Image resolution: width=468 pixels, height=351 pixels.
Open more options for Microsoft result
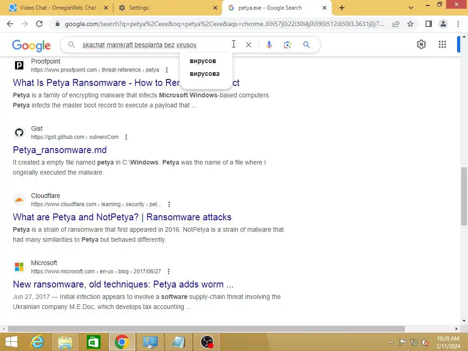169,271
